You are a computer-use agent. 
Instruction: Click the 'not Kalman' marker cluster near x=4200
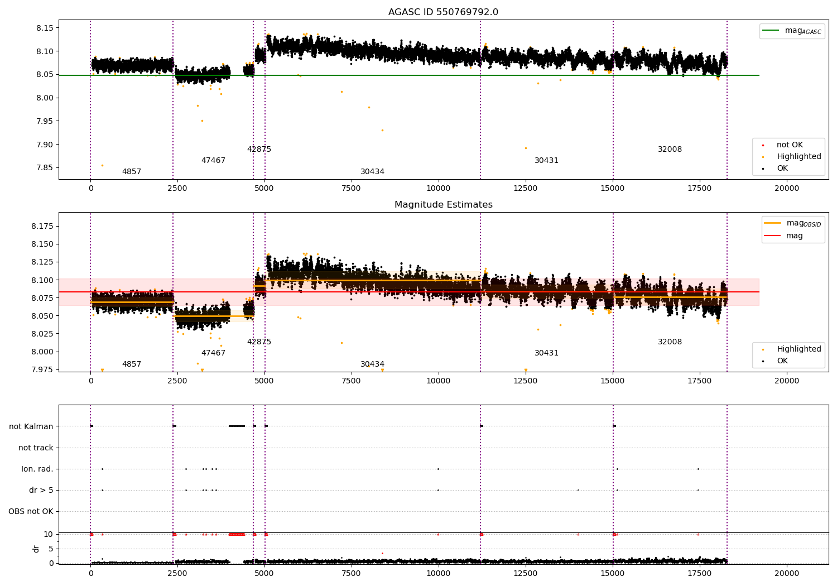pos(237,426)
